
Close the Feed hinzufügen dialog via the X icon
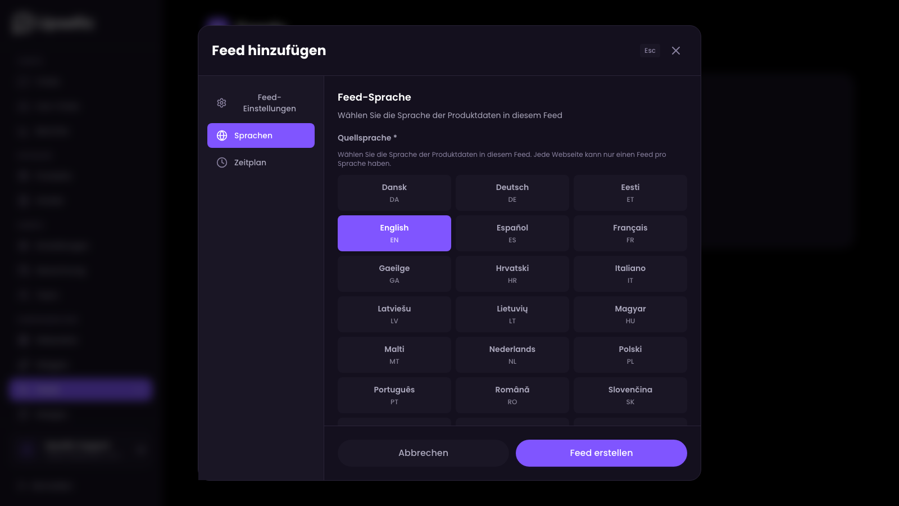click(676, 51)
